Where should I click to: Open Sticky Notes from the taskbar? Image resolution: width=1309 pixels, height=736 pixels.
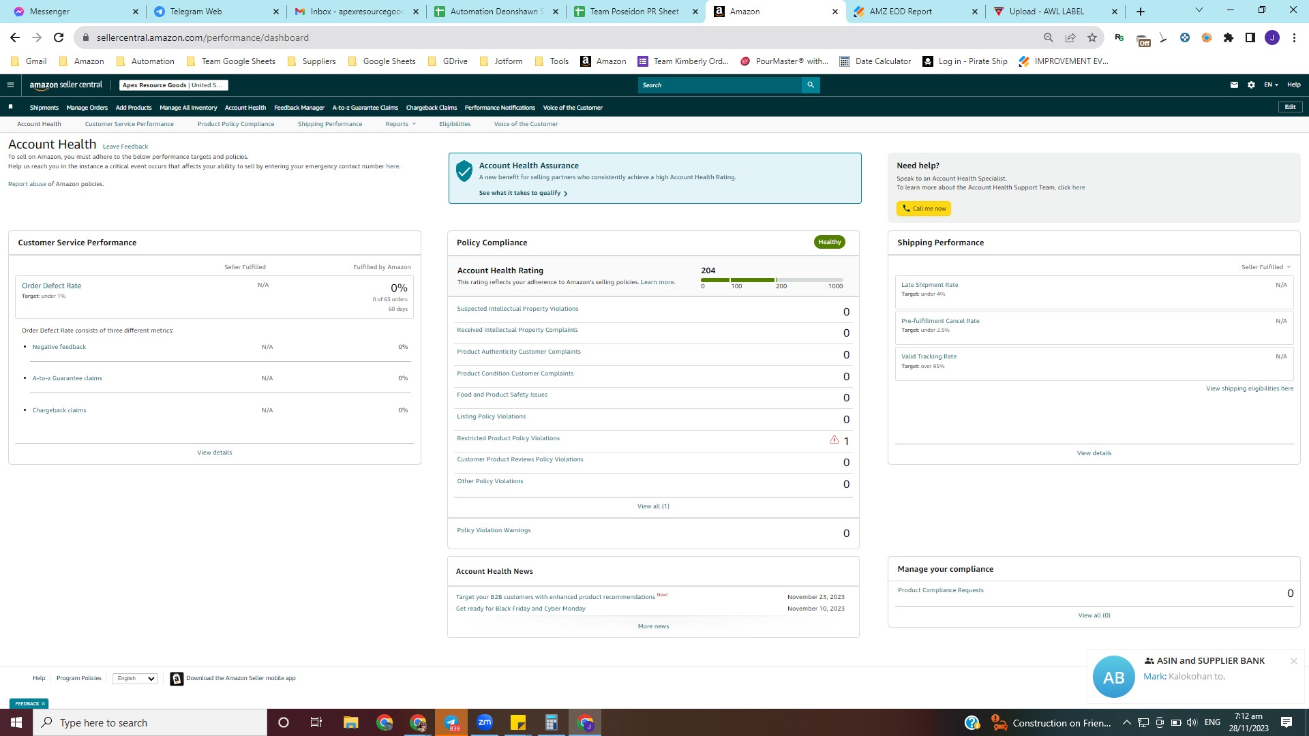pyautogui.click(x=518, y=722)
